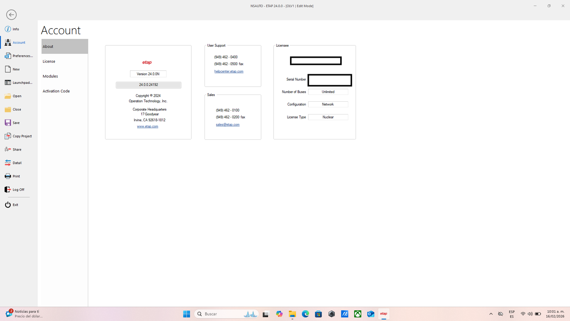The height and width of the screenshot is (321, 570).
Task: Open the www.etap.com link
Action: point(147,126)
